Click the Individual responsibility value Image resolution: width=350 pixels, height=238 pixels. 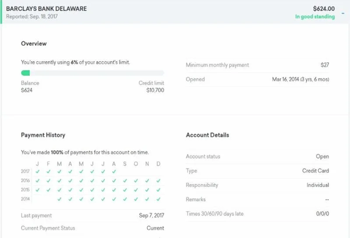(318, 185)
